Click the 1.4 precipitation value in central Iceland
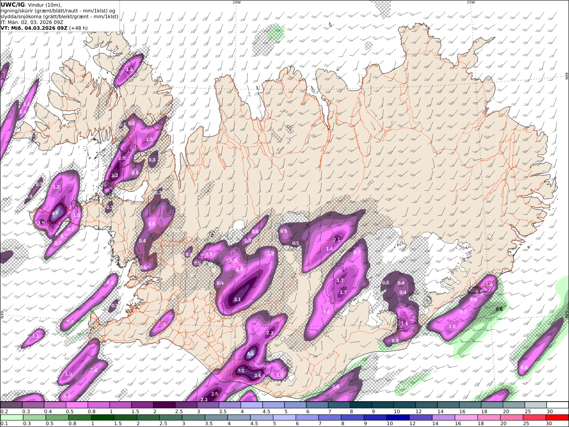Screen dimensions: 569x427 tap(329, 249)
